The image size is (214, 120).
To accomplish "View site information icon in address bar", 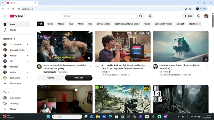I will (19, 9).
